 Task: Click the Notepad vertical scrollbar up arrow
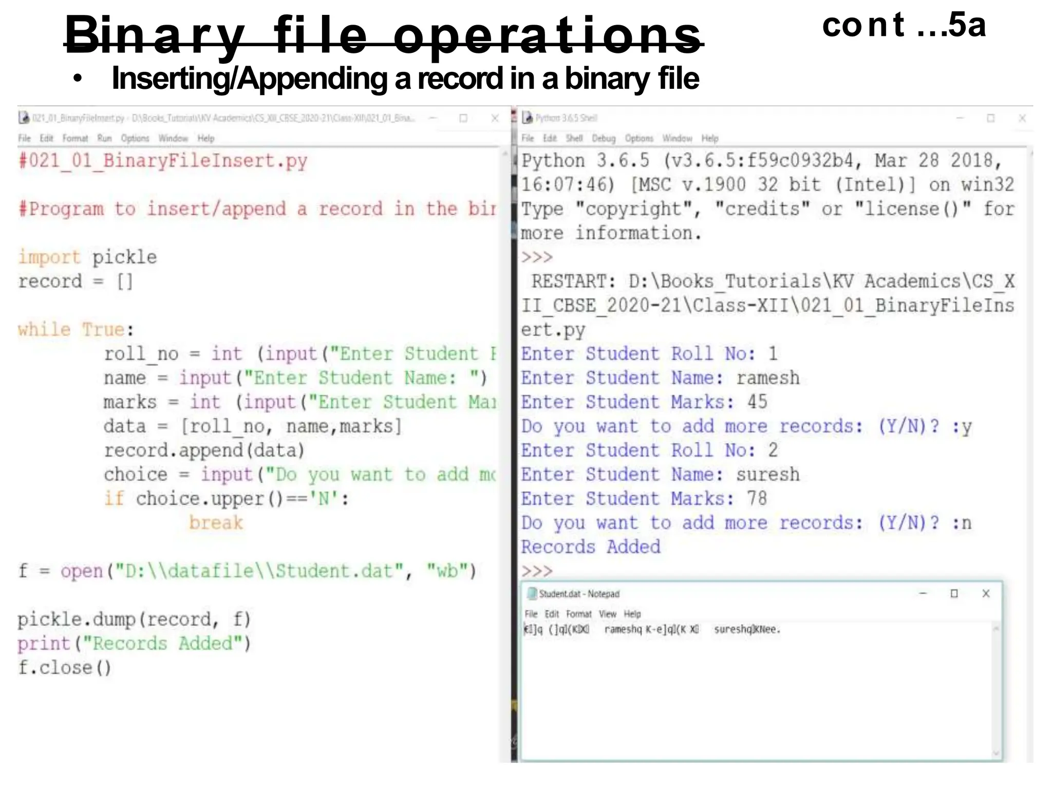996,629
